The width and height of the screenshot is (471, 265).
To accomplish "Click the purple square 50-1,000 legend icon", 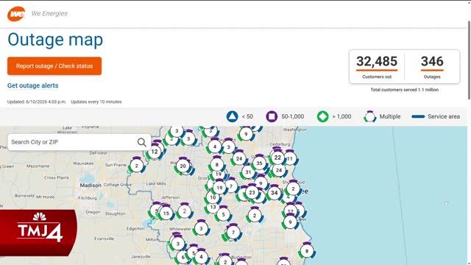I will [272, 116].
